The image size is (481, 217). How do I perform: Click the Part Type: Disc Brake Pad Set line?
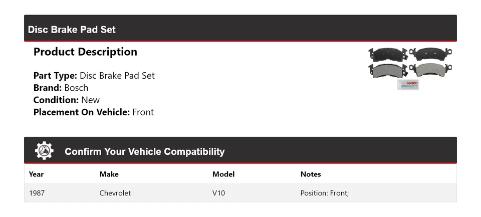coord(94,76)
